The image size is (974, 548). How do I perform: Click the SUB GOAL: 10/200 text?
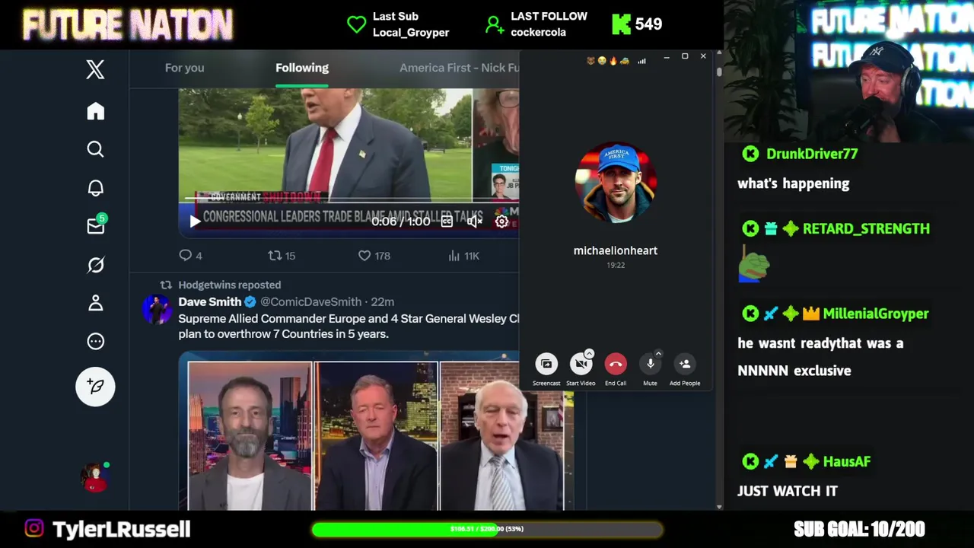(x=859, y=529)
